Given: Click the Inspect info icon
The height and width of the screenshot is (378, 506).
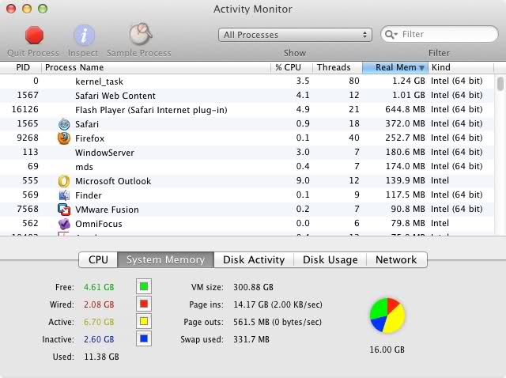Looking at the screenshot, I should coord(84,35).
